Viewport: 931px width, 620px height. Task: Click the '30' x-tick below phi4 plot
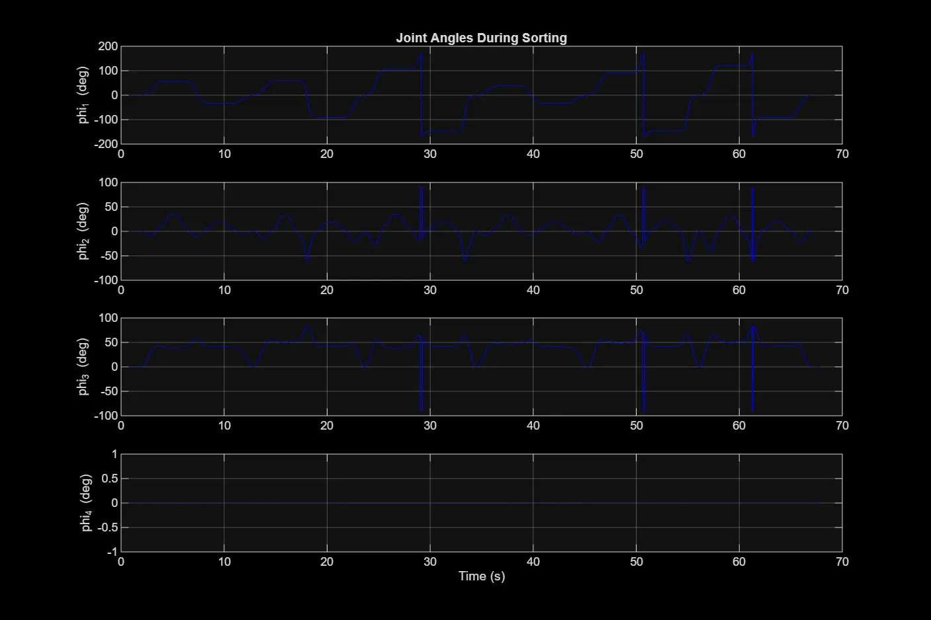[430, 562]
